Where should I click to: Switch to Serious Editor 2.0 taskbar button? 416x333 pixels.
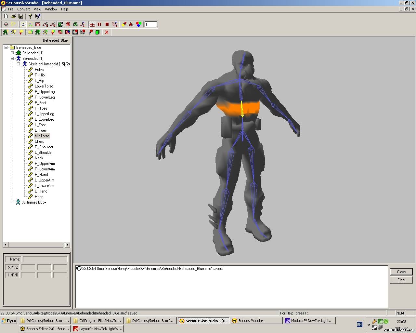(45, 329)
